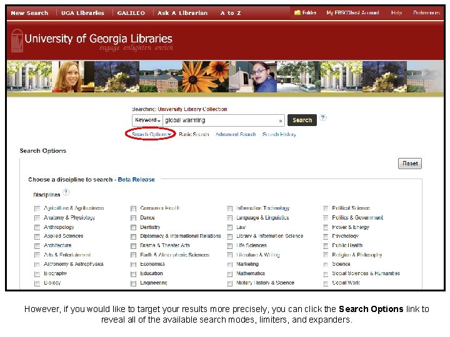
Task: Click the Search button
Action: pyautogui.click(x=302, y=120)
